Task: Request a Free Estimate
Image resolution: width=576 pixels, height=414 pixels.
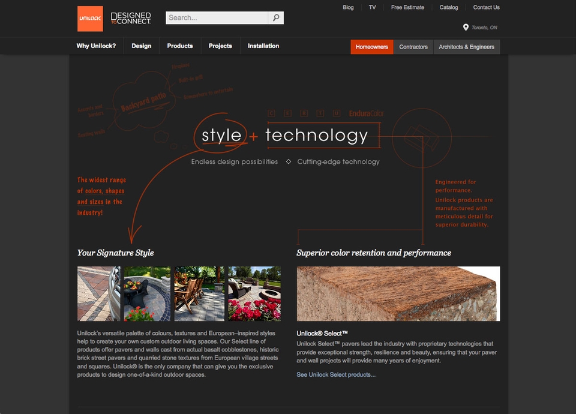Action: [407, 7]
